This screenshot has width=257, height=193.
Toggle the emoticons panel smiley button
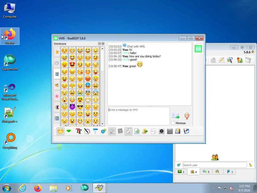click(60, 131)
